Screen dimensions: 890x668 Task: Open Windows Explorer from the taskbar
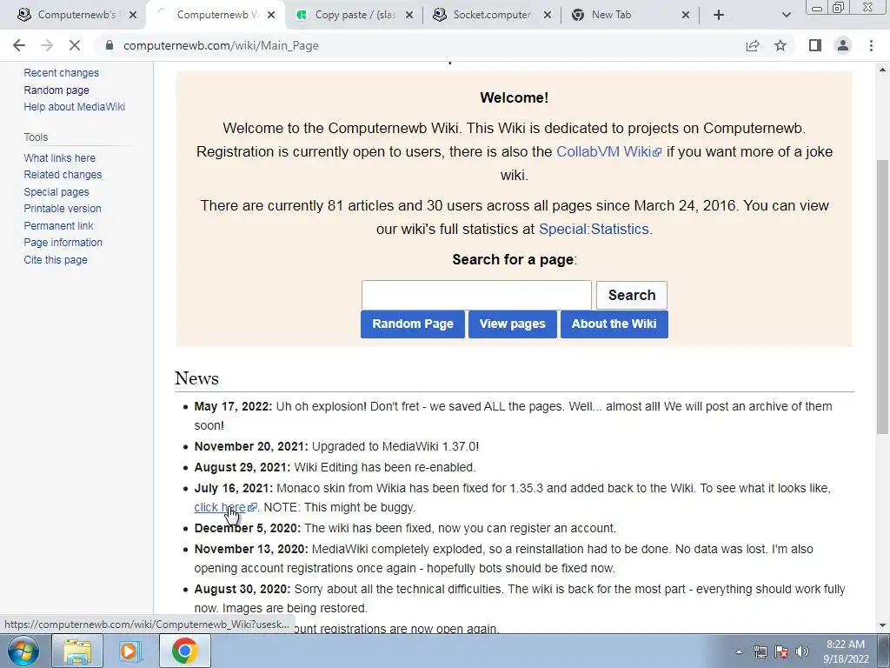tap(77, 651)
